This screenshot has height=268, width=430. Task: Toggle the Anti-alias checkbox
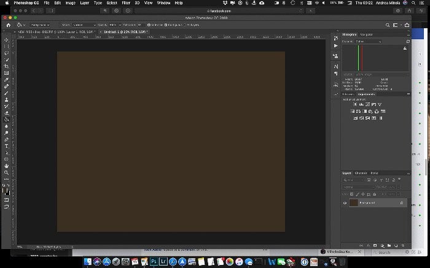click(149, 25)
